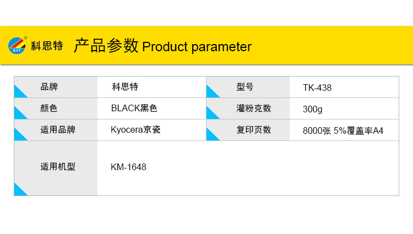Select the TK-438 model number
The height and width of the screenshot is (234, 413).
(x=317, y=88)
